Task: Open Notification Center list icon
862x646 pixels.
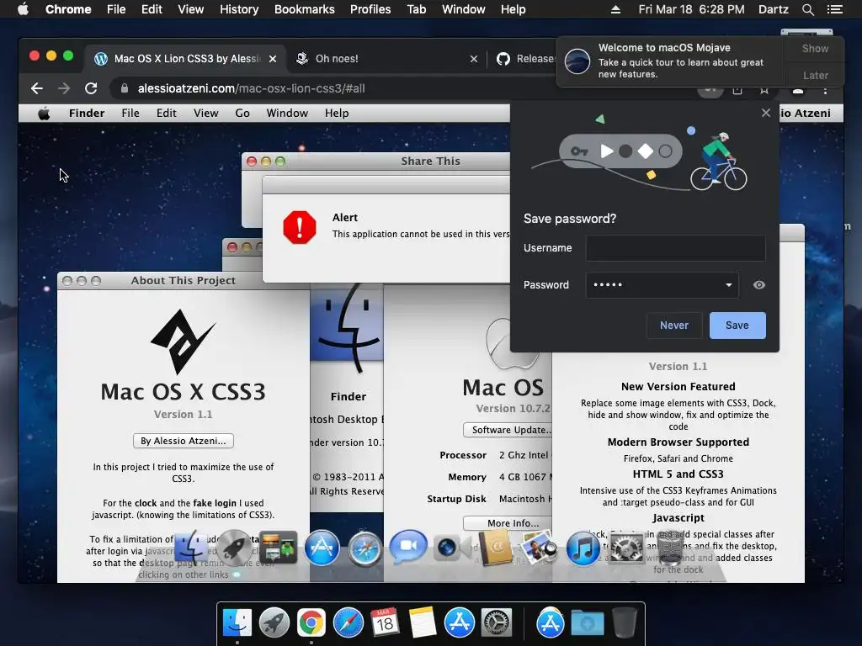Action: [834, 9]
